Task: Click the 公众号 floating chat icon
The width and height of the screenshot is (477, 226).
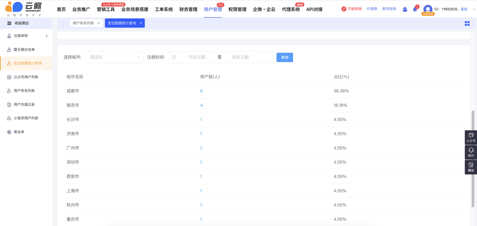Action: 471,137
